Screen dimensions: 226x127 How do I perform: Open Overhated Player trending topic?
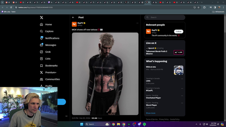coord(153,98)
